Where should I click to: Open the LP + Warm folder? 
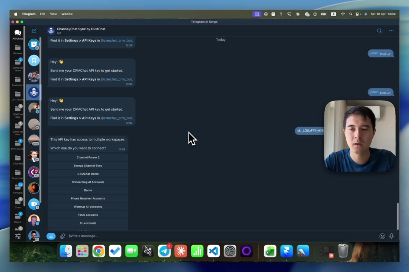pyautogui.click(x=18, y=96)
